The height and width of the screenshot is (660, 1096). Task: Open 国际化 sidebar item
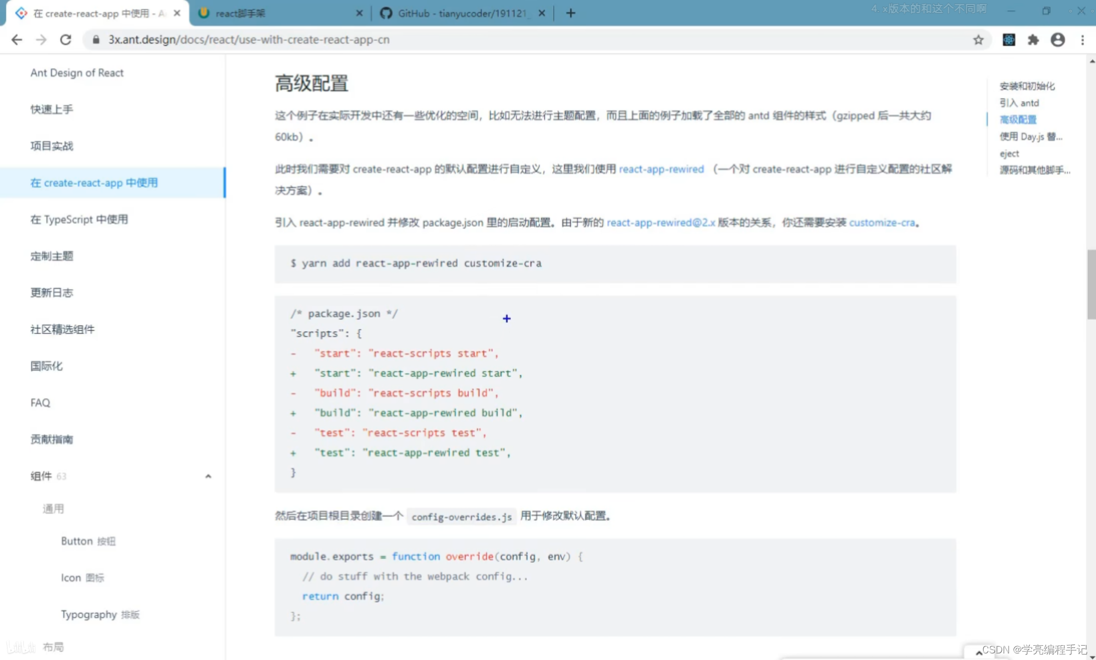click(46, 366)
